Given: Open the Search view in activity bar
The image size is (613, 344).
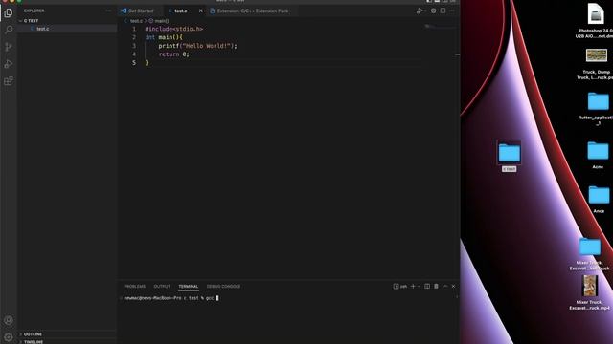Looking at the screenshot, I should click(9, 30).
